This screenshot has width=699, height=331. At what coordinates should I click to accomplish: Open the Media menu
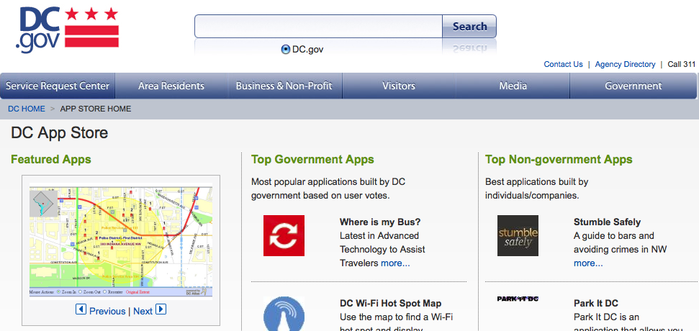click(x=513, y=86)
